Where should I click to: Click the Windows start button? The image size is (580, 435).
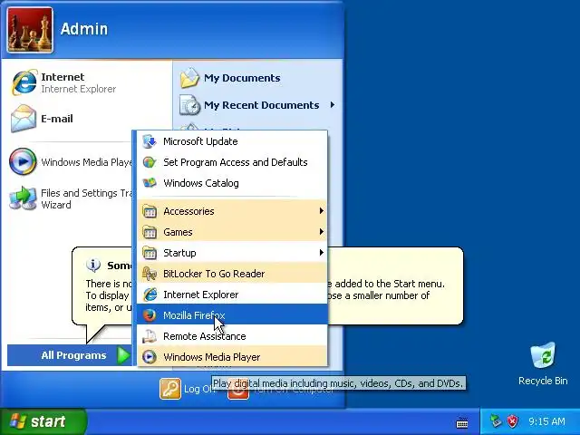click(x=43, y=421)
